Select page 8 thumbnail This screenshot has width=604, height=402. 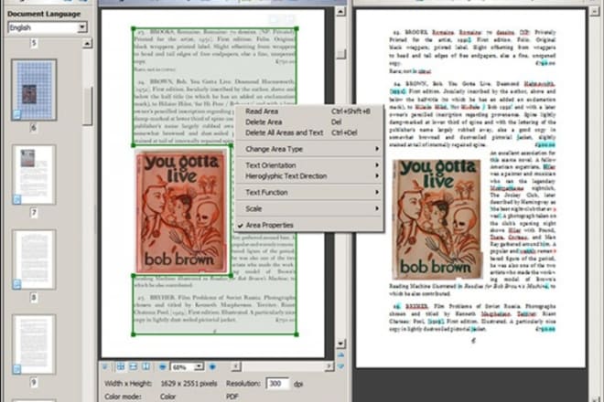[x=34, y=259]
